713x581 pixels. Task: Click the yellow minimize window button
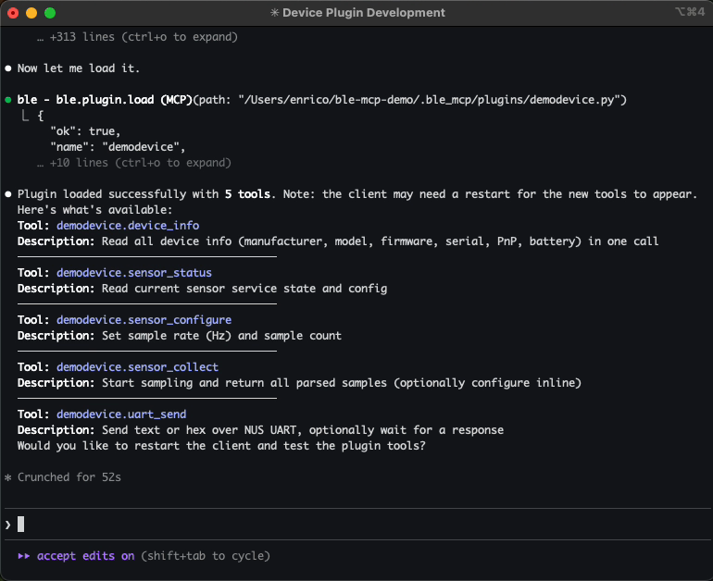(31, 13)
